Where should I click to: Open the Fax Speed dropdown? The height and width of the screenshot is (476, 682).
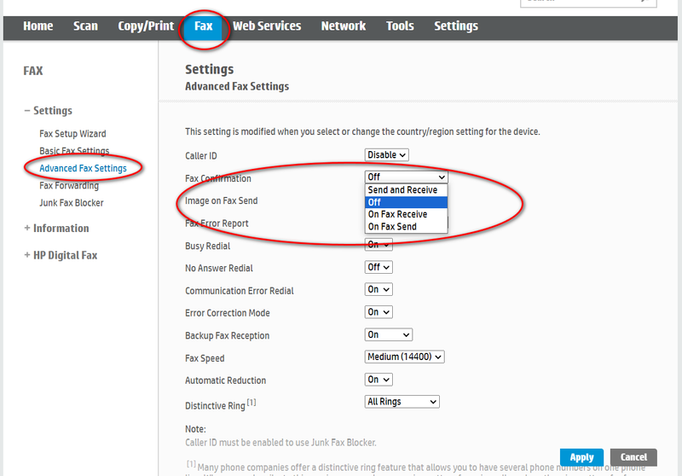pos(405,357)
